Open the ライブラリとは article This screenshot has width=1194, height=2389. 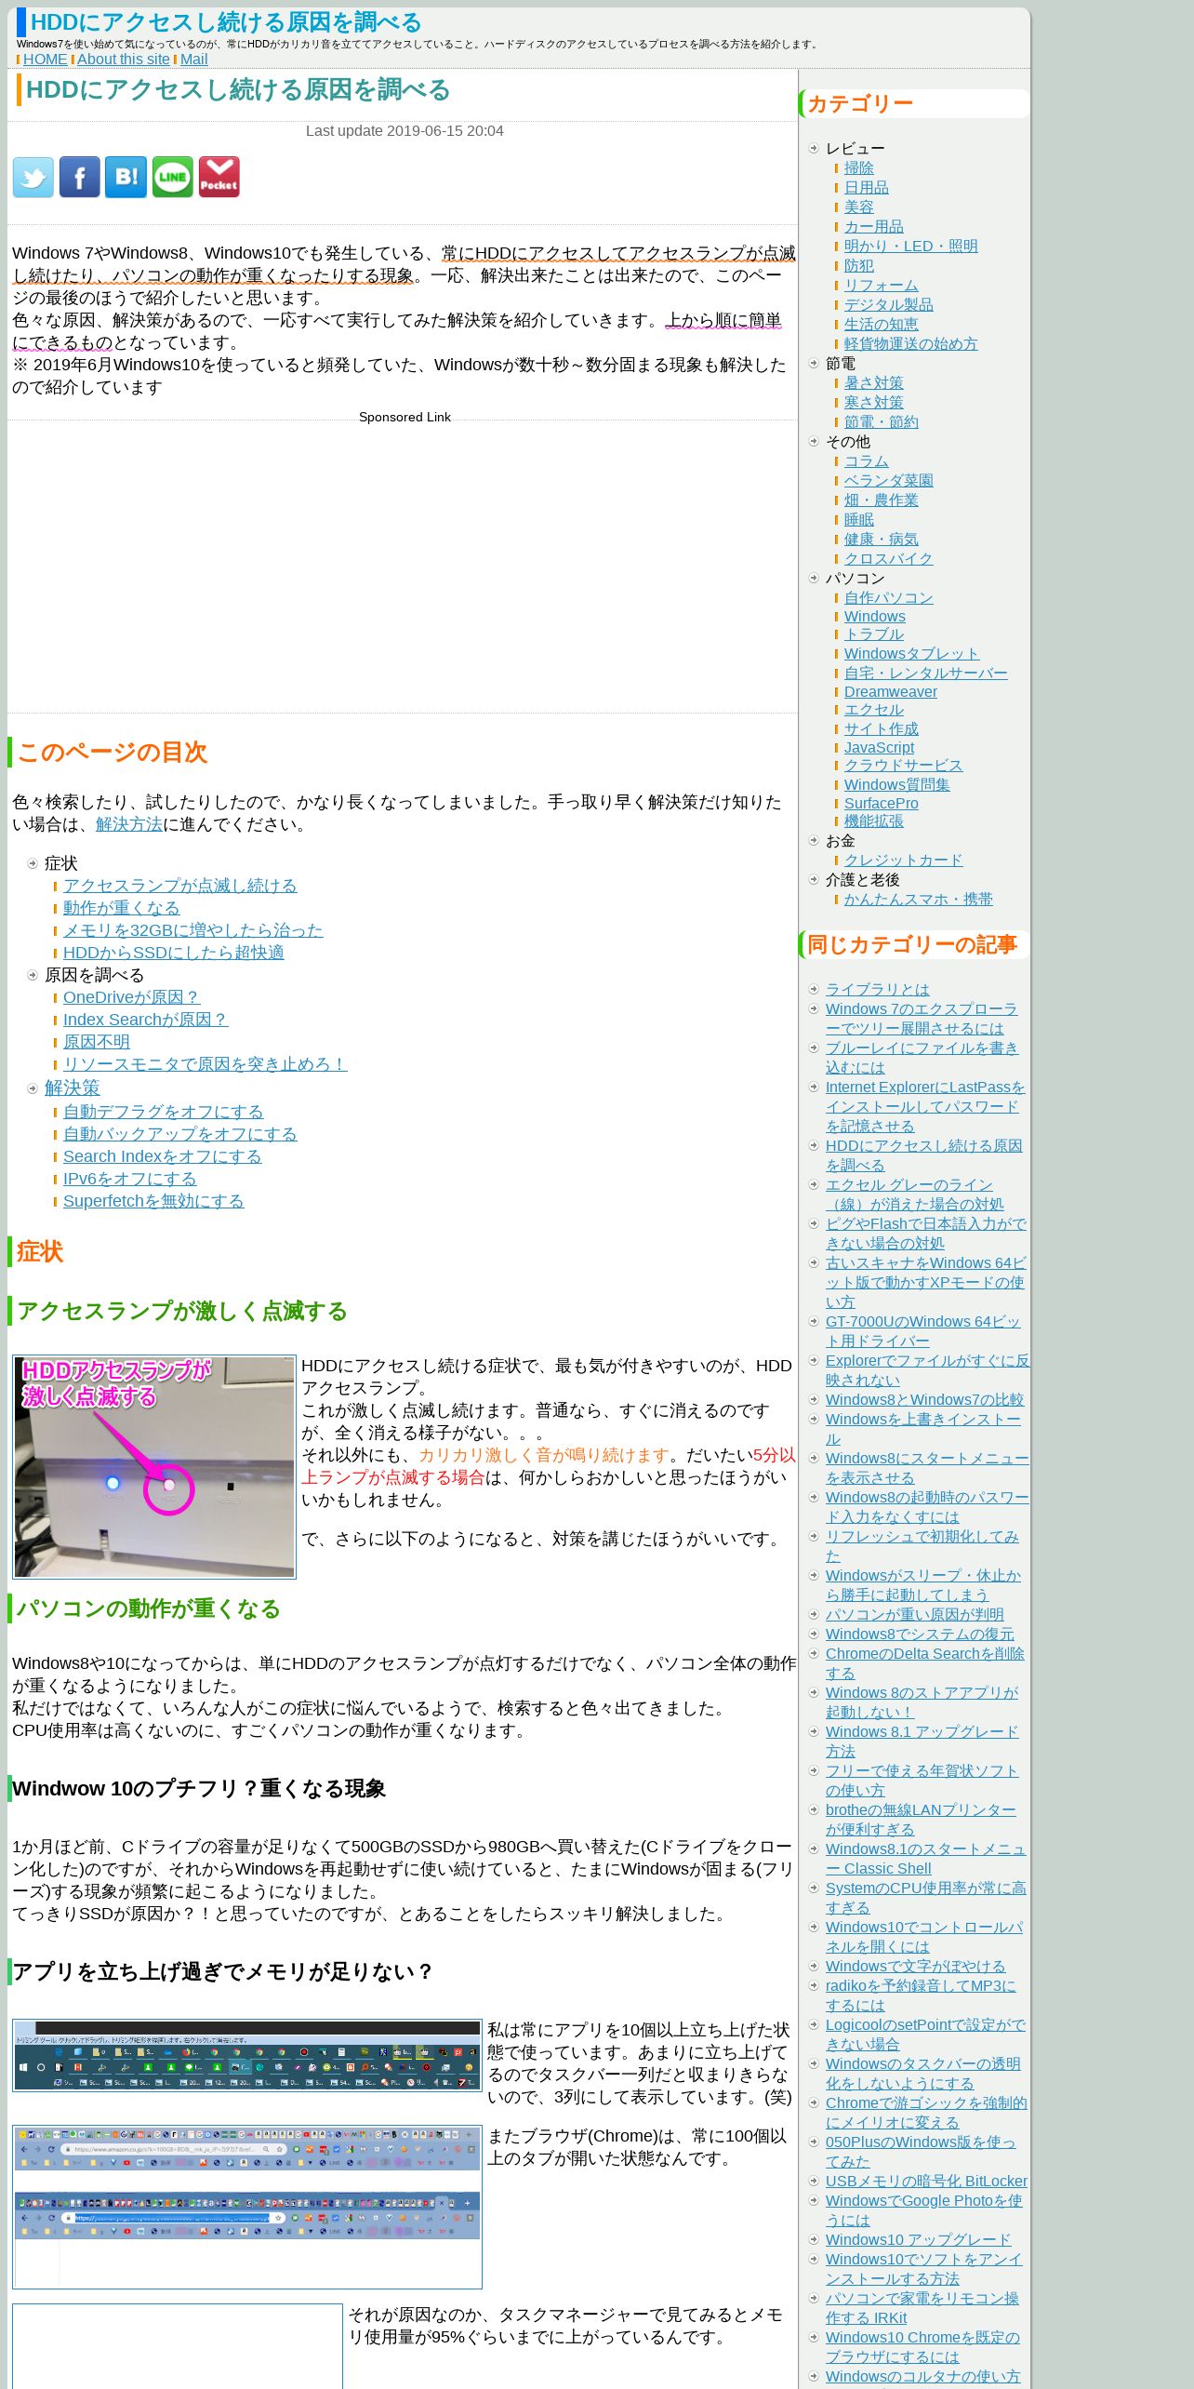878,990
